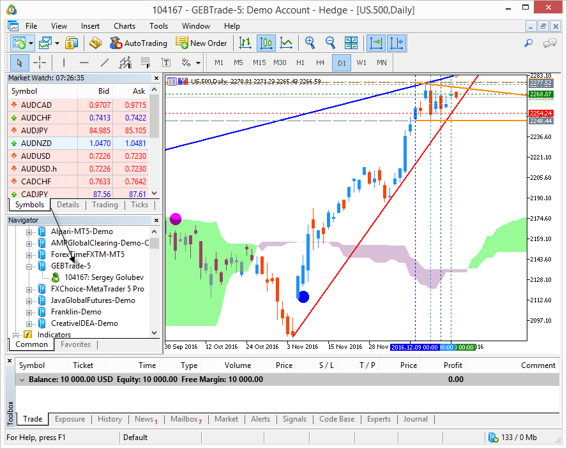Switch to Market Watch Details tab
The image size is (567, 449).
click(x=68, y=205)
